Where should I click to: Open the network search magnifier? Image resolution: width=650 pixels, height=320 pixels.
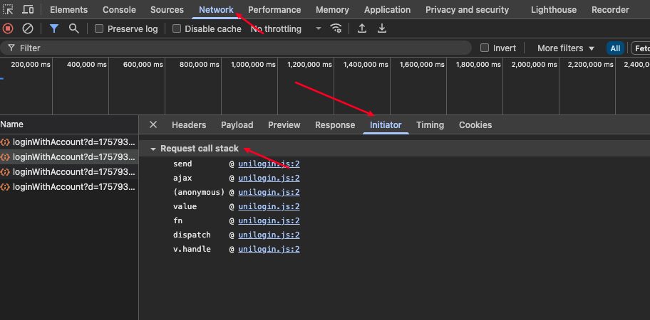point(74,28)
